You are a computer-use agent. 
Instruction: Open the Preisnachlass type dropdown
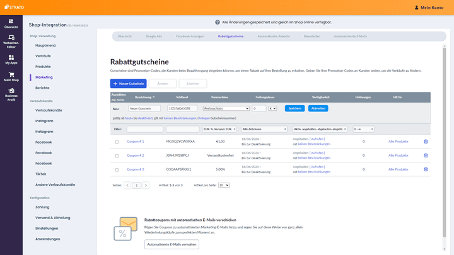click(x=226, y=108)
